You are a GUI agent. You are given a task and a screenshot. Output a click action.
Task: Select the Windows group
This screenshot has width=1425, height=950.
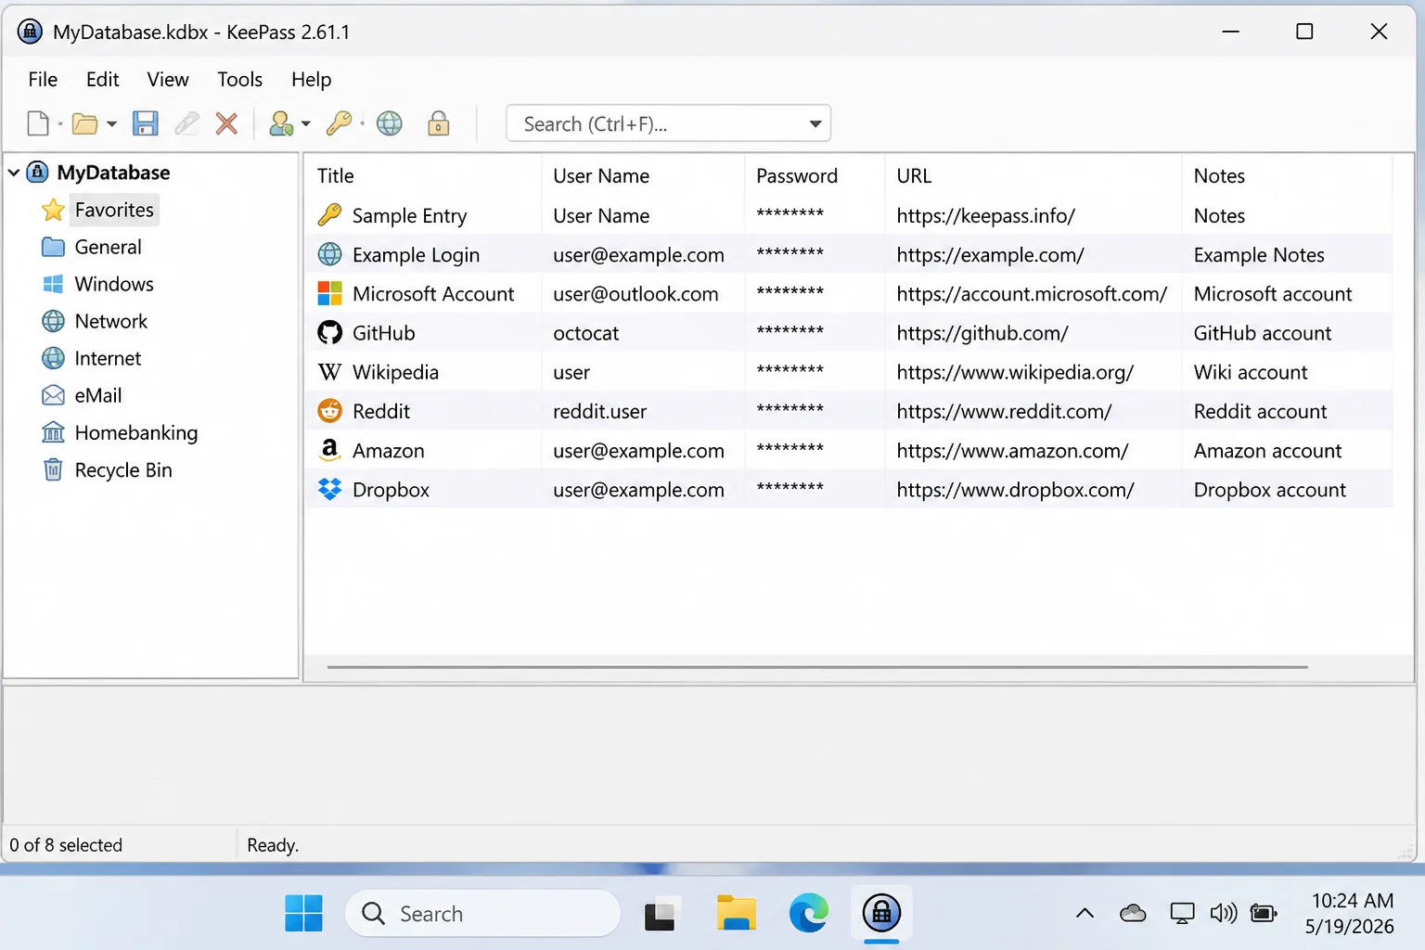pyautogui.click(x=114, y=284)
